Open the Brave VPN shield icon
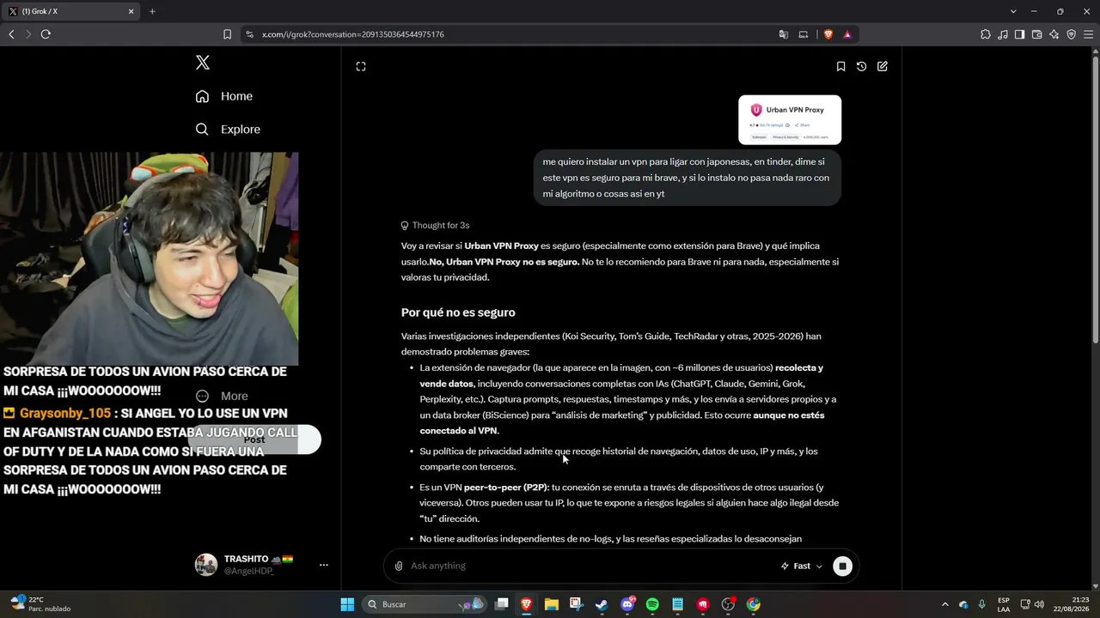The image size is (1100, 618). point(1071,34)
